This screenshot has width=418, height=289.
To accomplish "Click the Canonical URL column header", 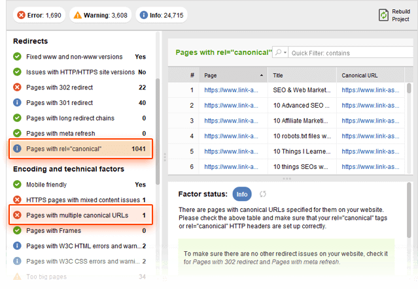I will (370, 75).
